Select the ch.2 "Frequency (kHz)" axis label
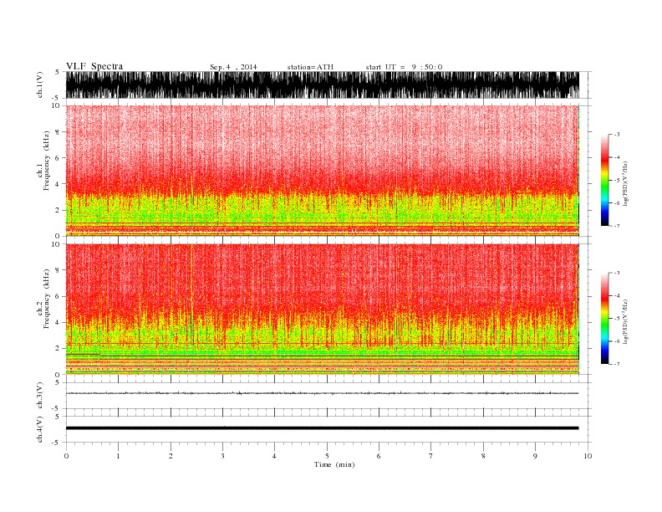The width and height of the screenshot is (662, 512). coord(46,299)
